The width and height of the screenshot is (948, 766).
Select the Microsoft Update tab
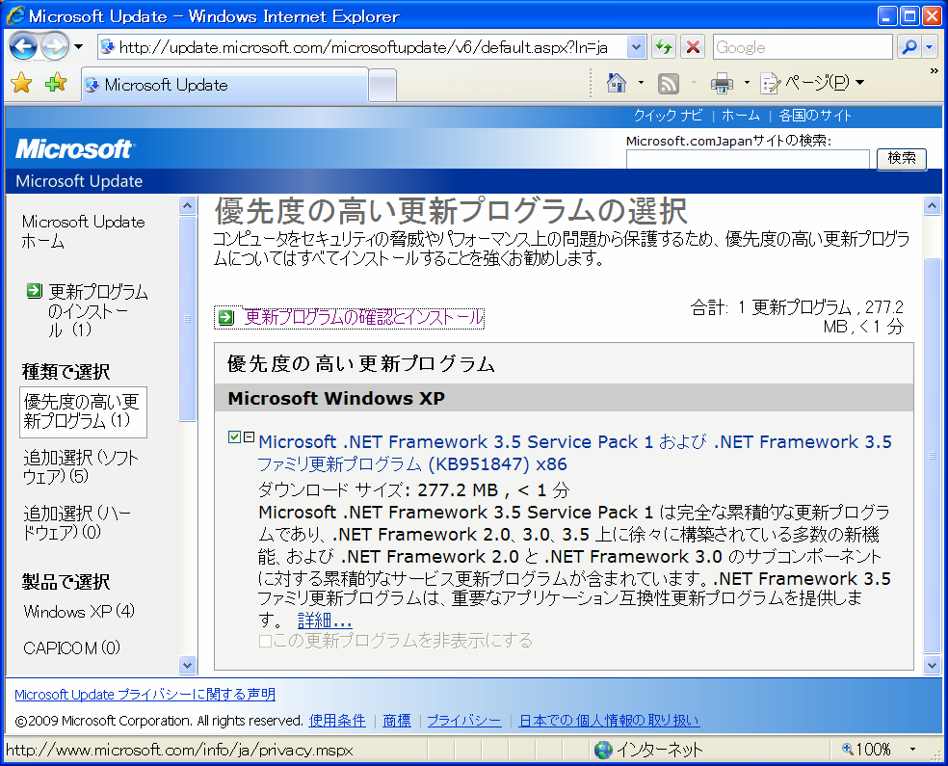(x=224, y=85)
